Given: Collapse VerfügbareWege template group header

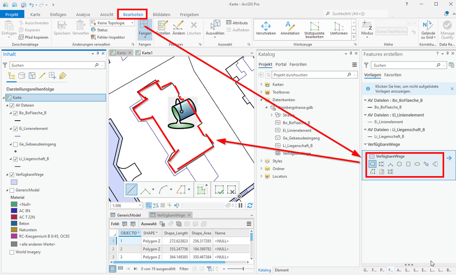Looking at the screenshot, I should click(365, 144).
